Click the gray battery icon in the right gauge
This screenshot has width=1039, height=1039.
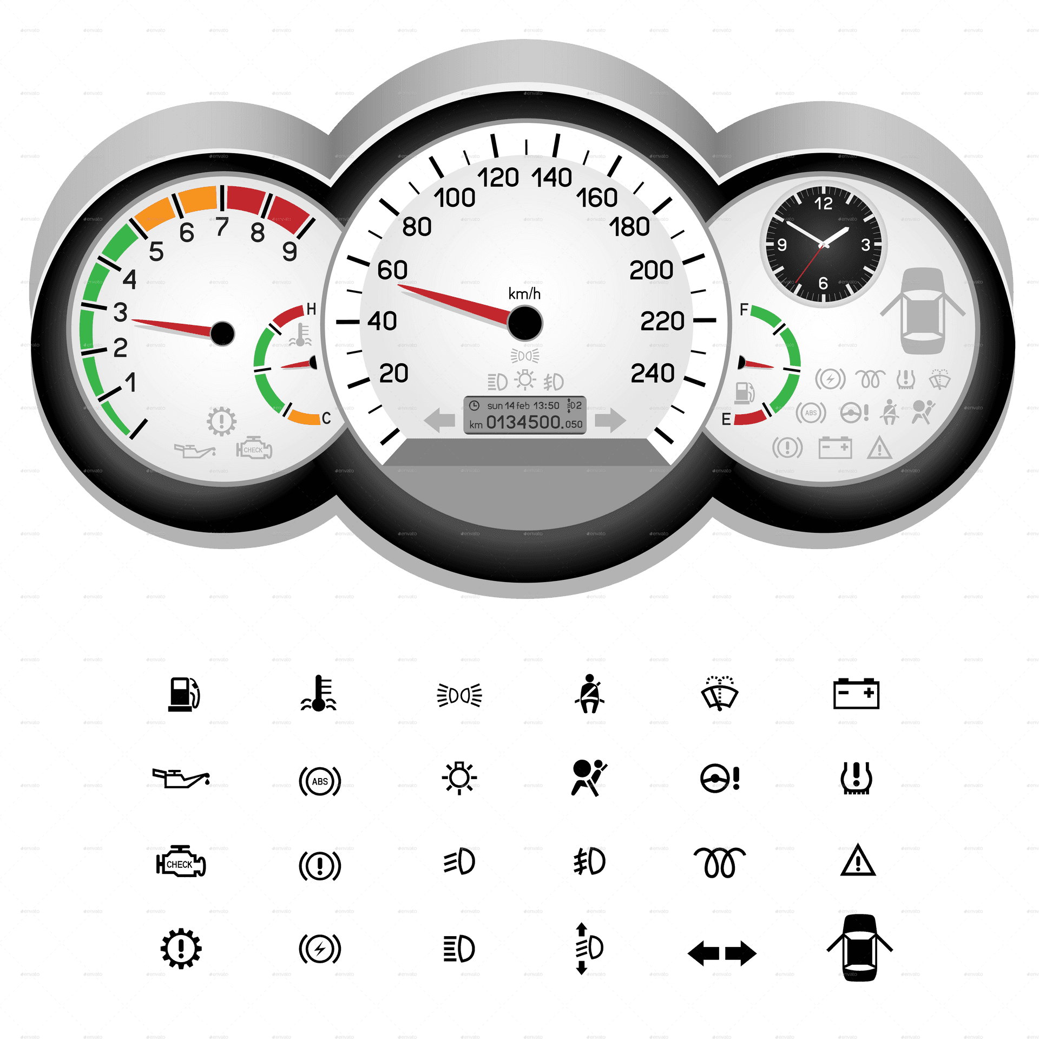pyautogui.click(x=835, y=448)
